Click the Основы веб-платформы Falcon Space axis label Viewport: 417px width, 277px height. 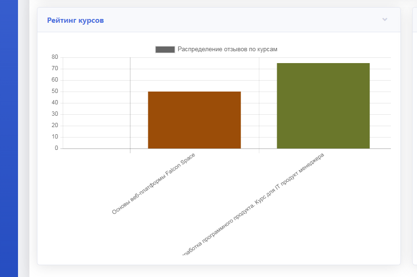[154, 184]
